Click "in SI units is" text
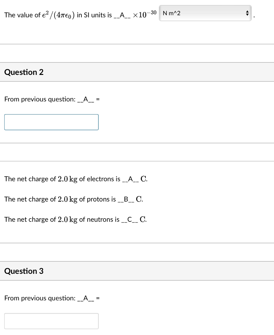The width and height of the screenshot is (274, 335). (94, 15)
